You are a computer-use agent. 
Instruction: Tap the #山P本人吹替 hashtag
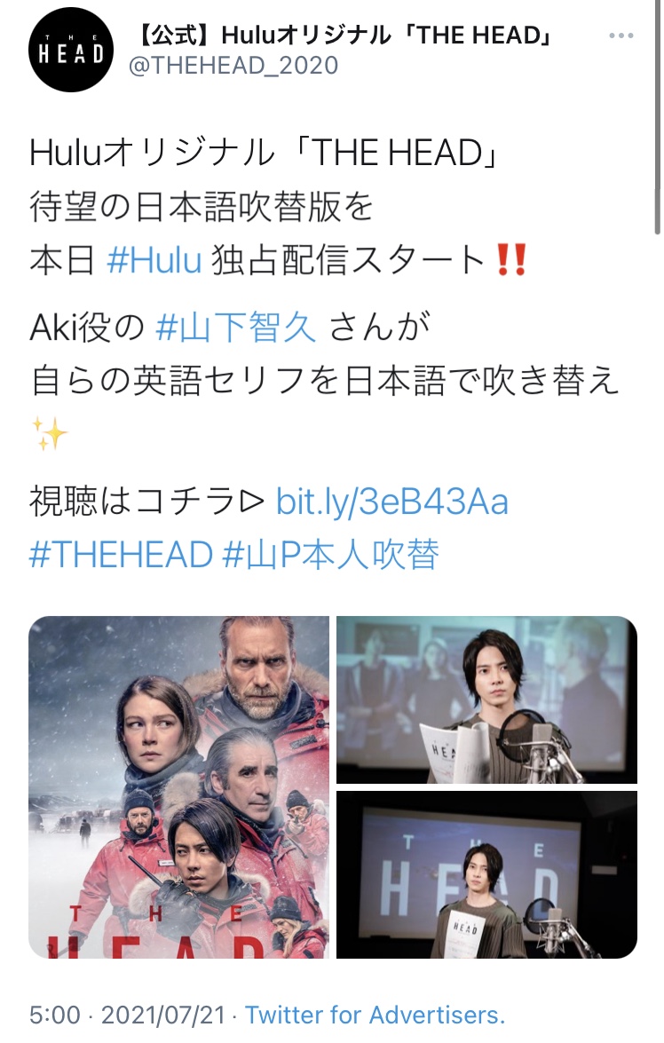pos(331,555)
